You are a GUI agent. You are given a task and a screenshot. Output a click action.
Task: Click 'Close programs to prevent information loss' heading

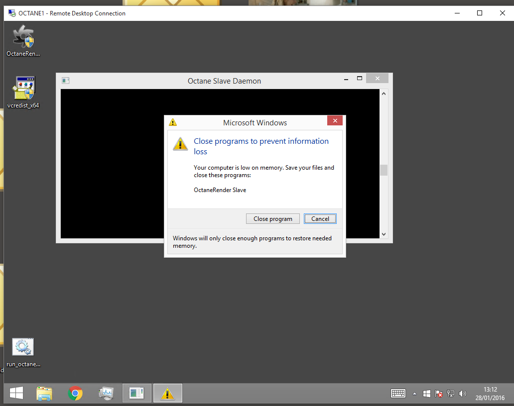(x=261, y=146)
